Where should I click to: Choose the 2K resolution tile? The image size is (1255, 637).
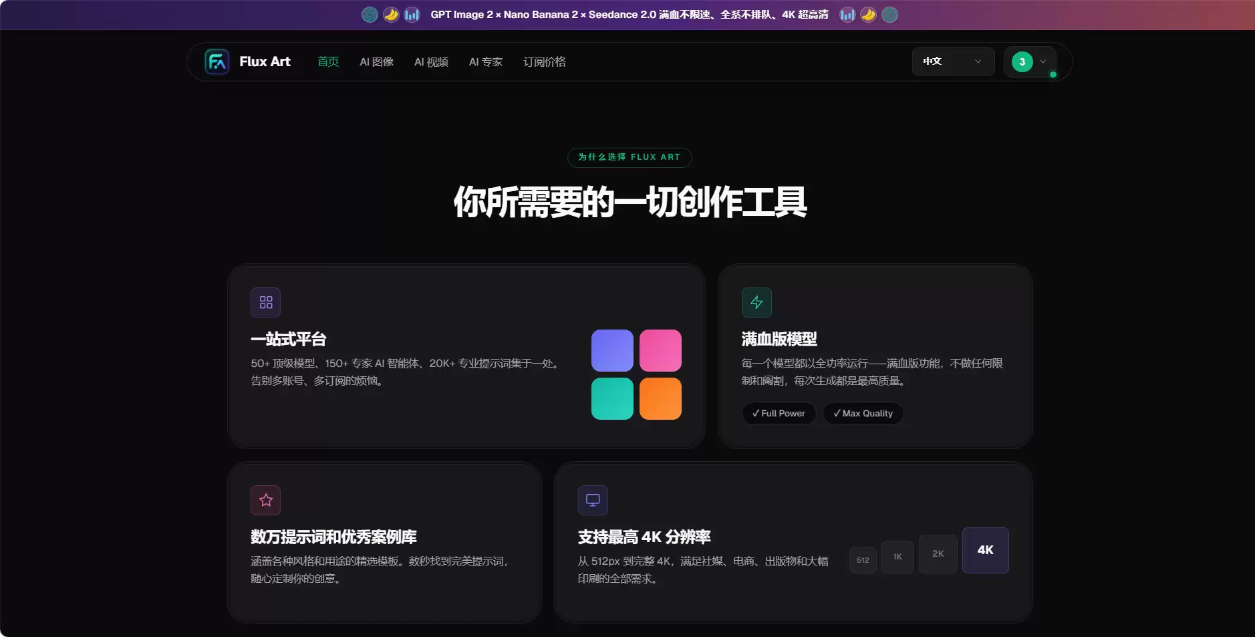pos(938,554)
